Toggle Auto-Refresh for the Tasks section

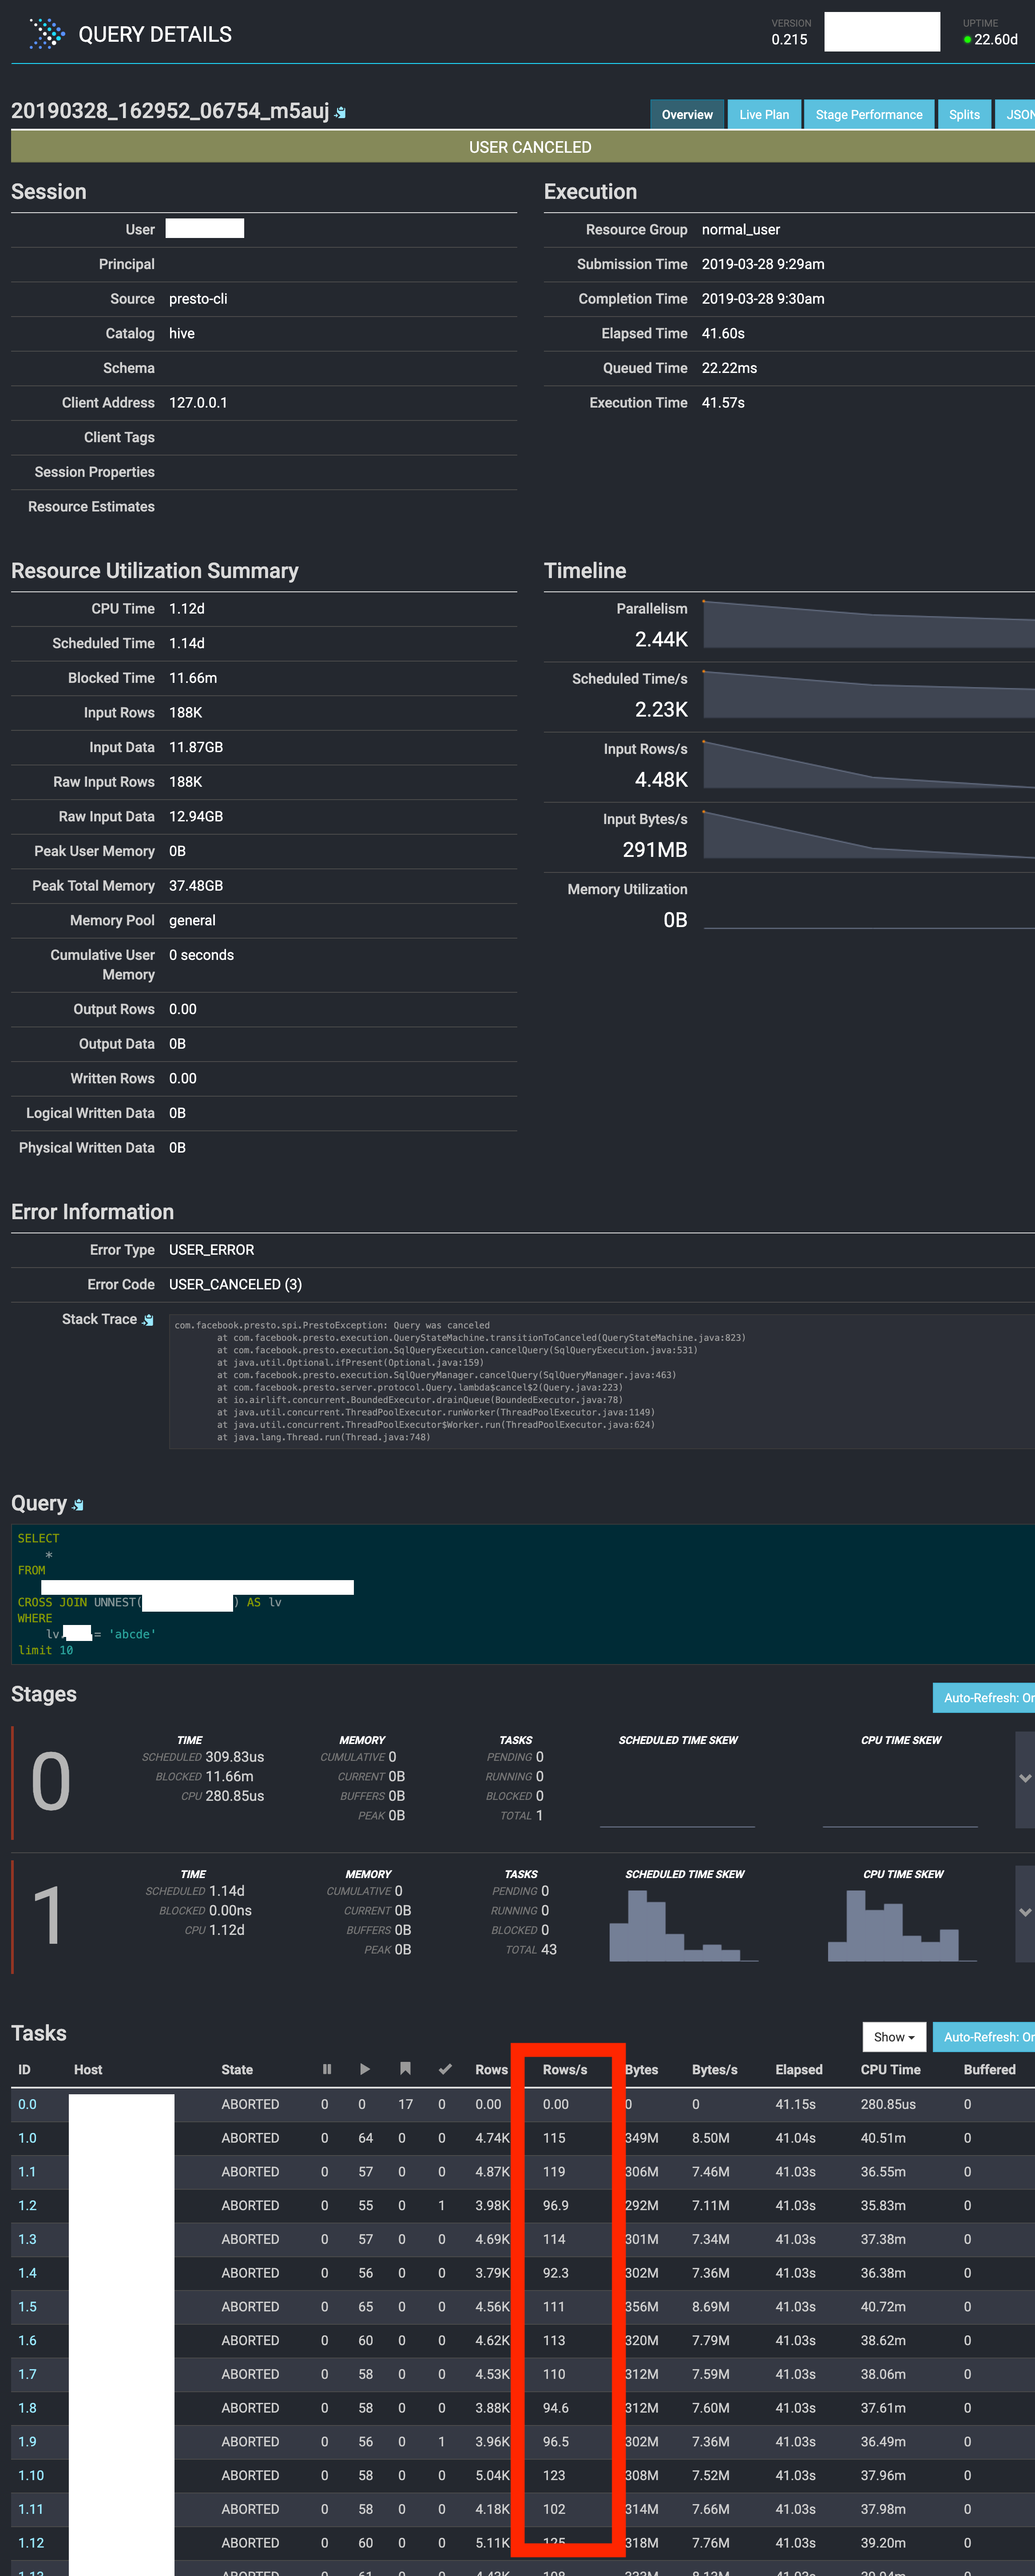[990, 2036]
